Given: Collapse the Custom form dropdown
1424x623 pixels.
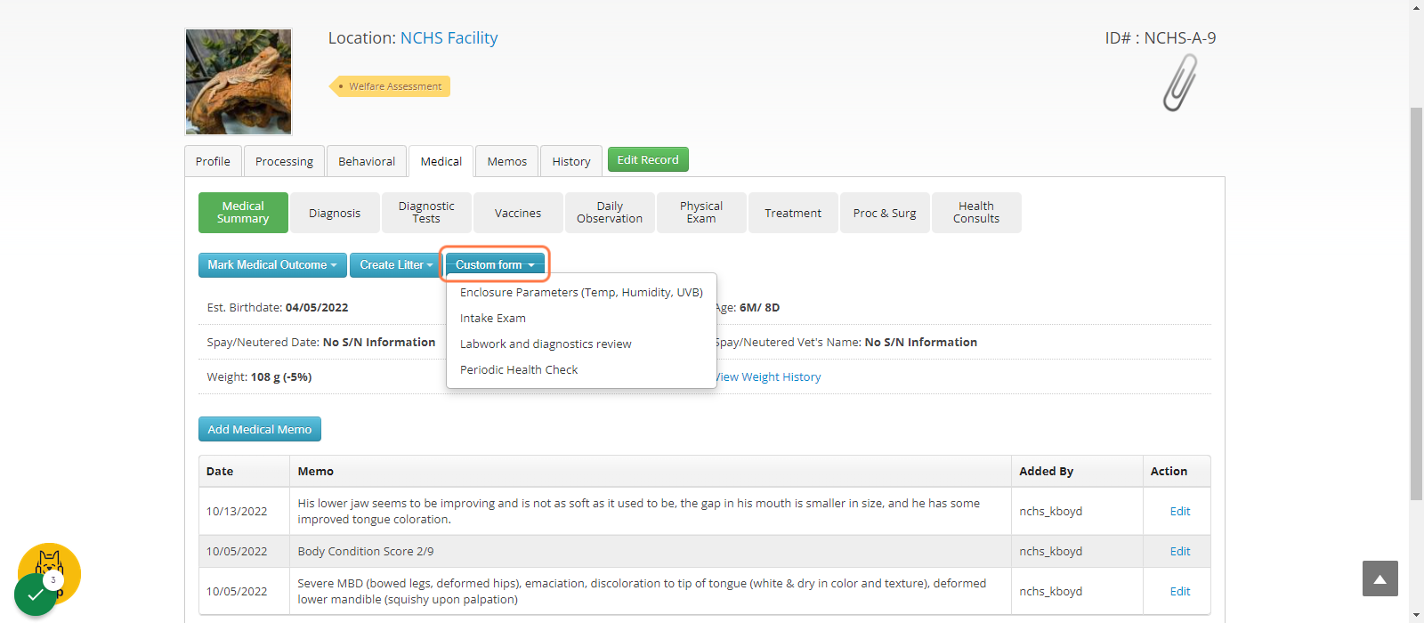Looking at the screenshot, I should (495, 265).
